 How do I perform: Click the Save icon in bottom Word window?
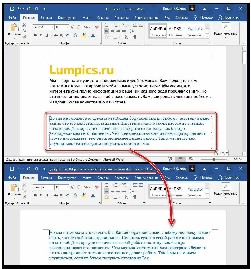[12, 169]
